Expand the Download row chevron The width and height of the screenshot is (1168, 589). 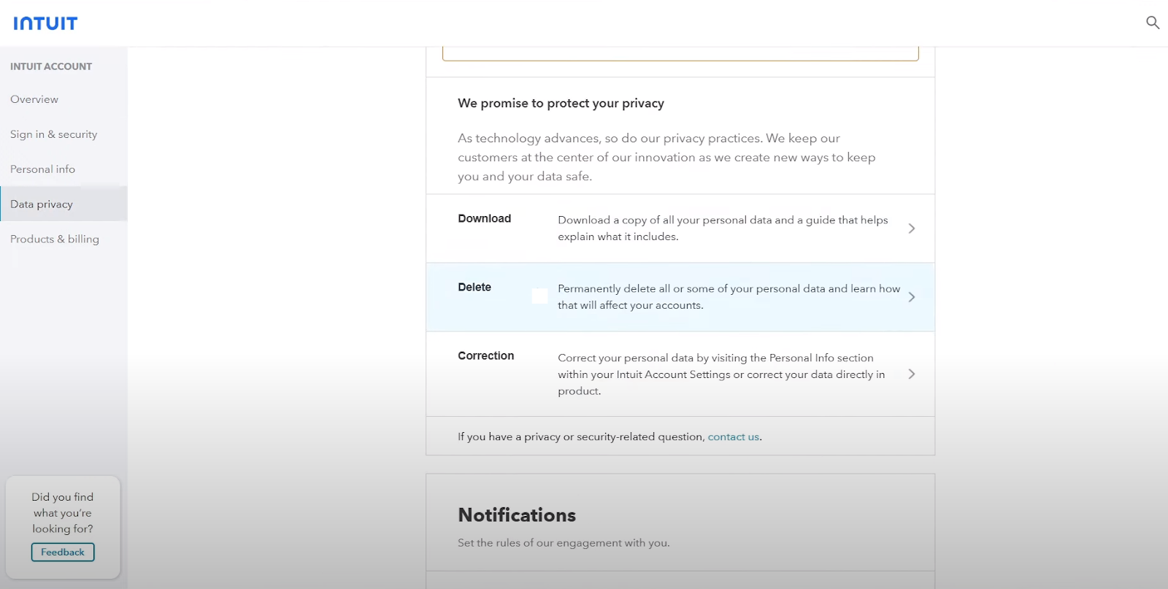912,228
